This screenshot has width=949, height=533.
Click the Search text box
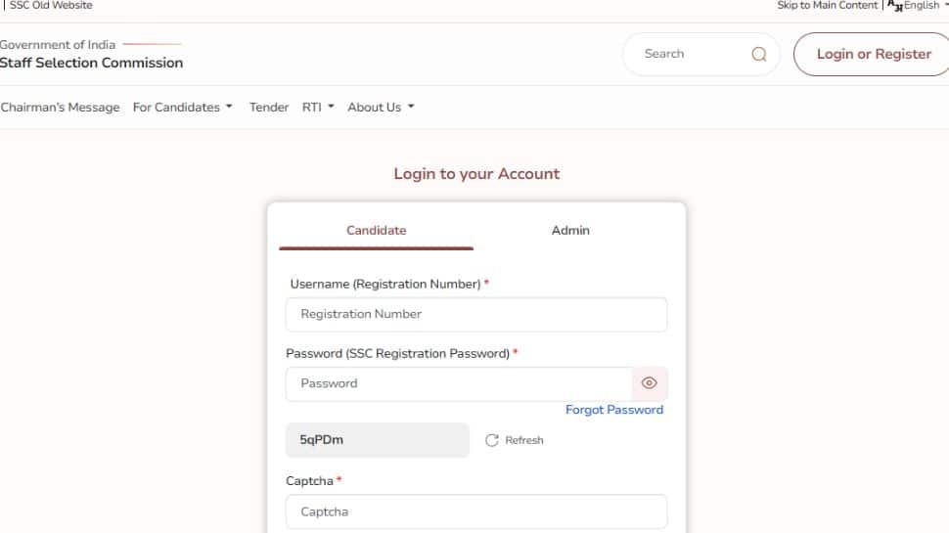(x=690, y=55)
